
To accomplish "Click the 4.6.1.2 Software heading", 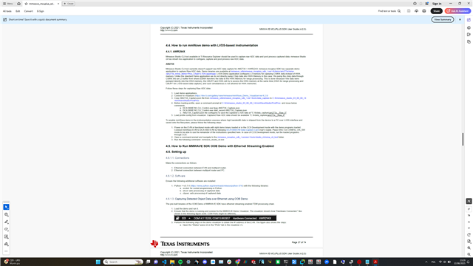I will click(175, 176).
